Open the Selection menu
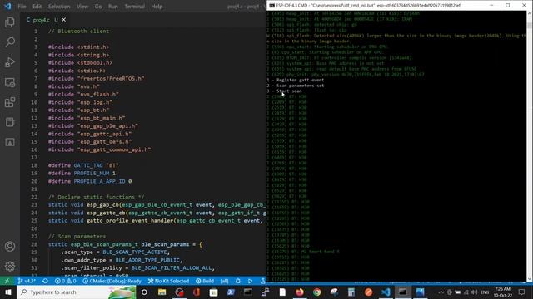Image resolution: width=533 pixels, height=299 pixels. tap(59, 7)
